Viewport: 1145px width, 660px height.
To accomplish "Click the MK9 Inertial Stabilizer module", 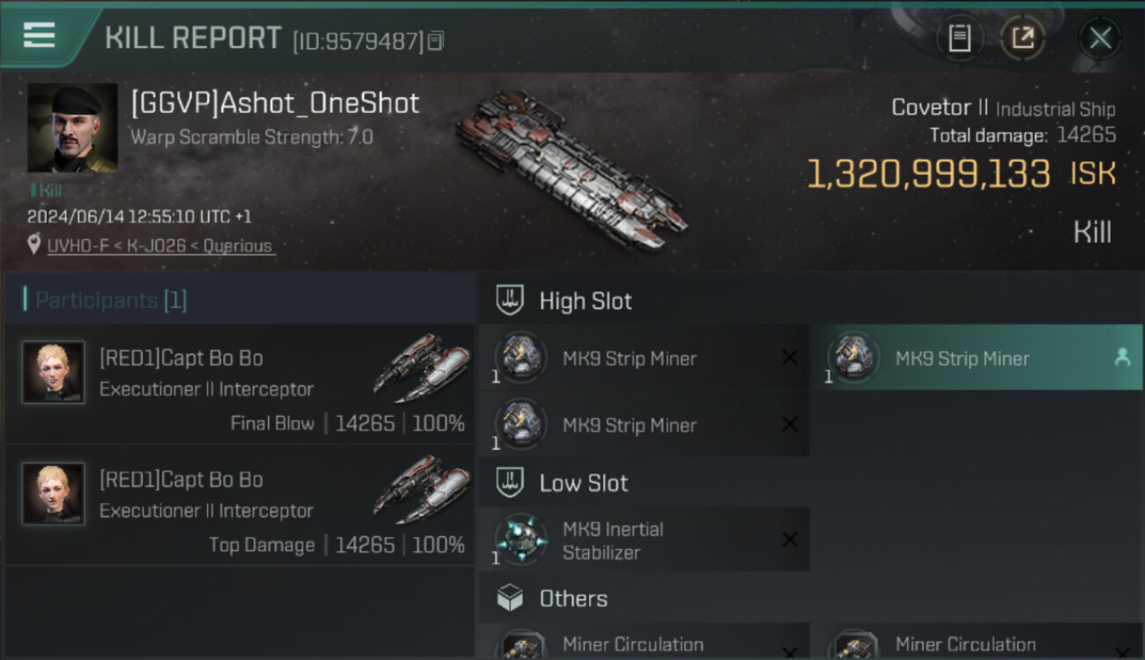I will pyautogui.click(x=613, y=540).
